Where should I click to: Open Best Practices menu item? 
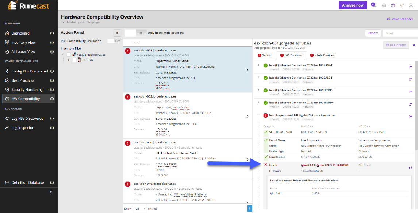23,80
